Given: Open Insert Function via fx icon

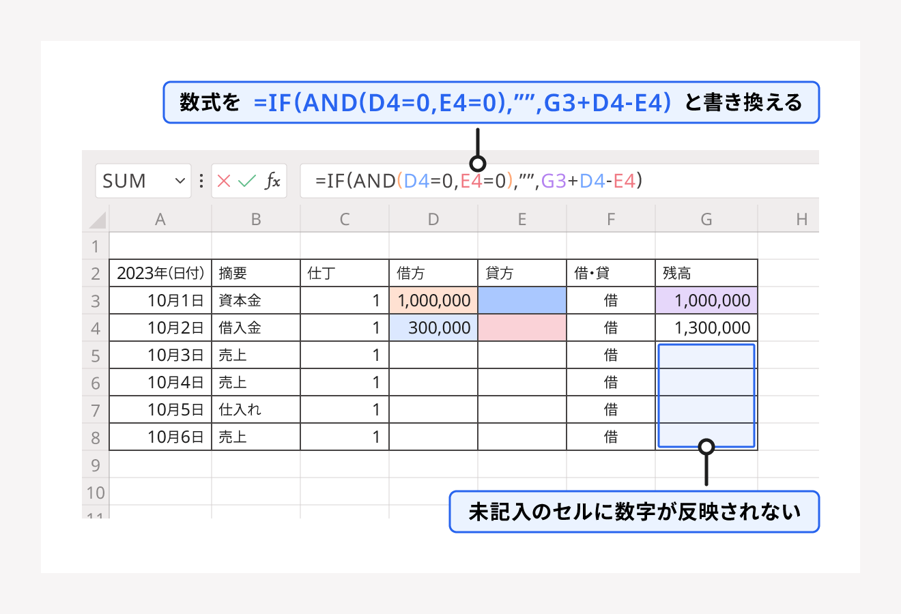Looking at the screenshot, I should [x=272, y=181].
